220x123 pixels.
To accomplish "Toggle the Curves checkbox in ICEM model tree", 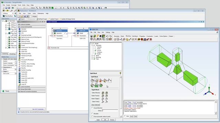I will click(96, 50).
